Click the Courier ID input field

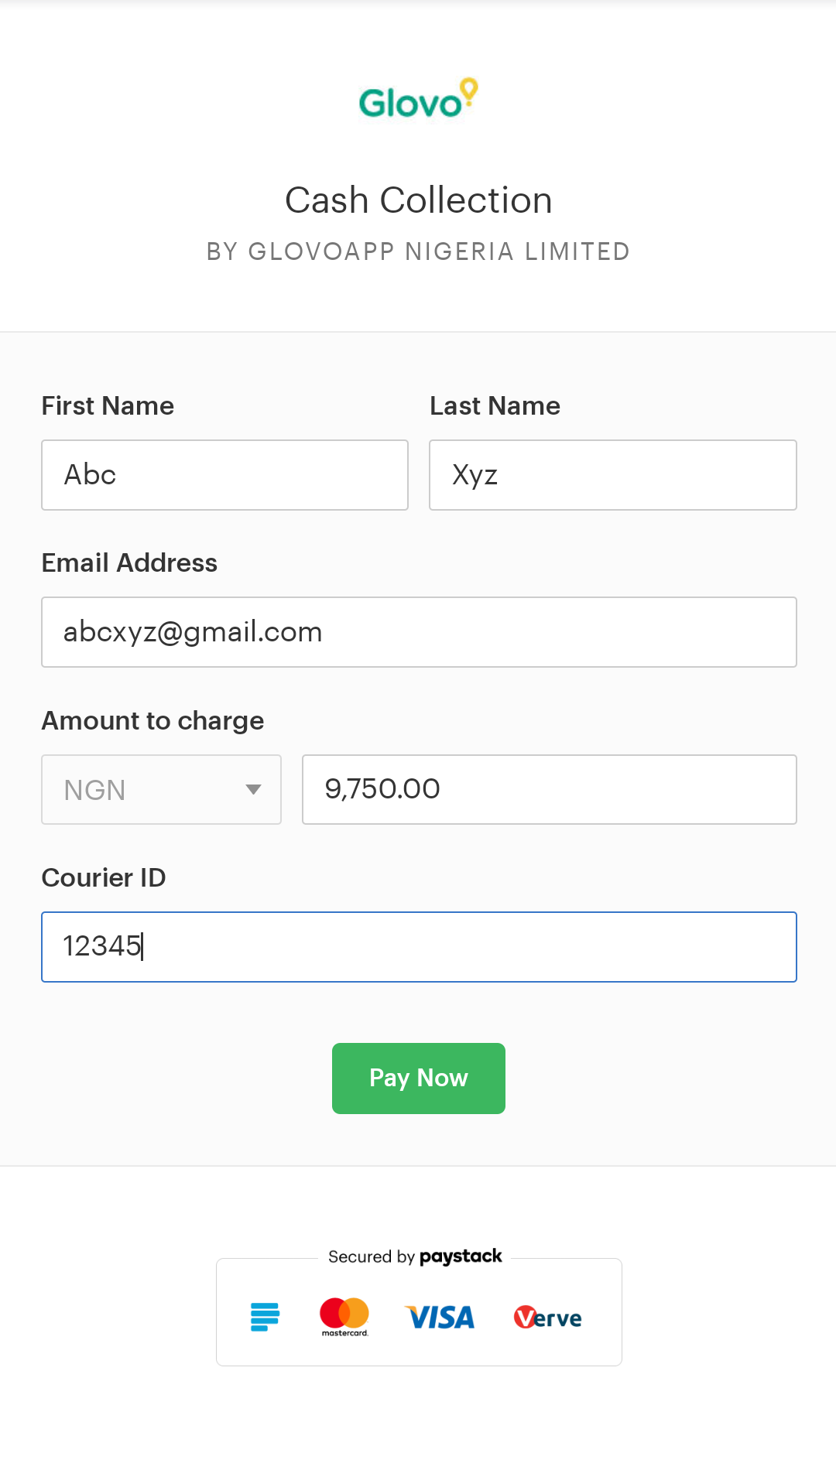tap(419, 947)
